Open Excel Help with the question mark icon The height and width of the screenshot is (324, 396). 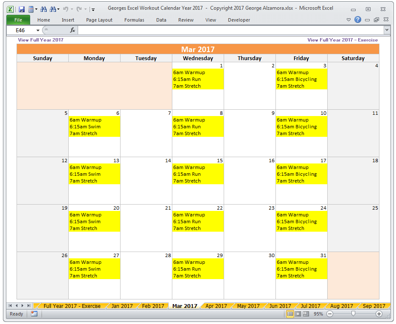pyautogui.click(x=357, y=19)
